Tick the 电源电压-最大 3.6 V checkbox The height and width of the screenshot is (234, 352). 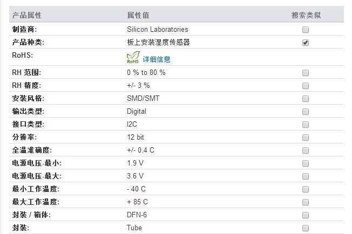coord(306,176)
